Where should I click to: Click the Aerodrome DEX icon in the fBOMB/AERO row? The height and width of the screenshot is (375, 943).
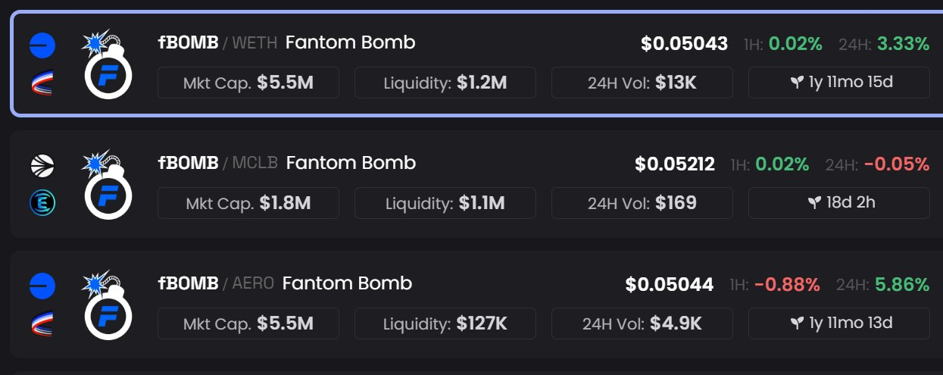click(x=42, y=323)
